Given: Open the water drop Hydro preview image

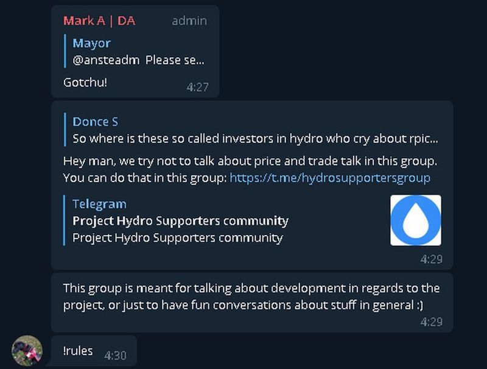Looking at the screenshot, I should 415,220.
